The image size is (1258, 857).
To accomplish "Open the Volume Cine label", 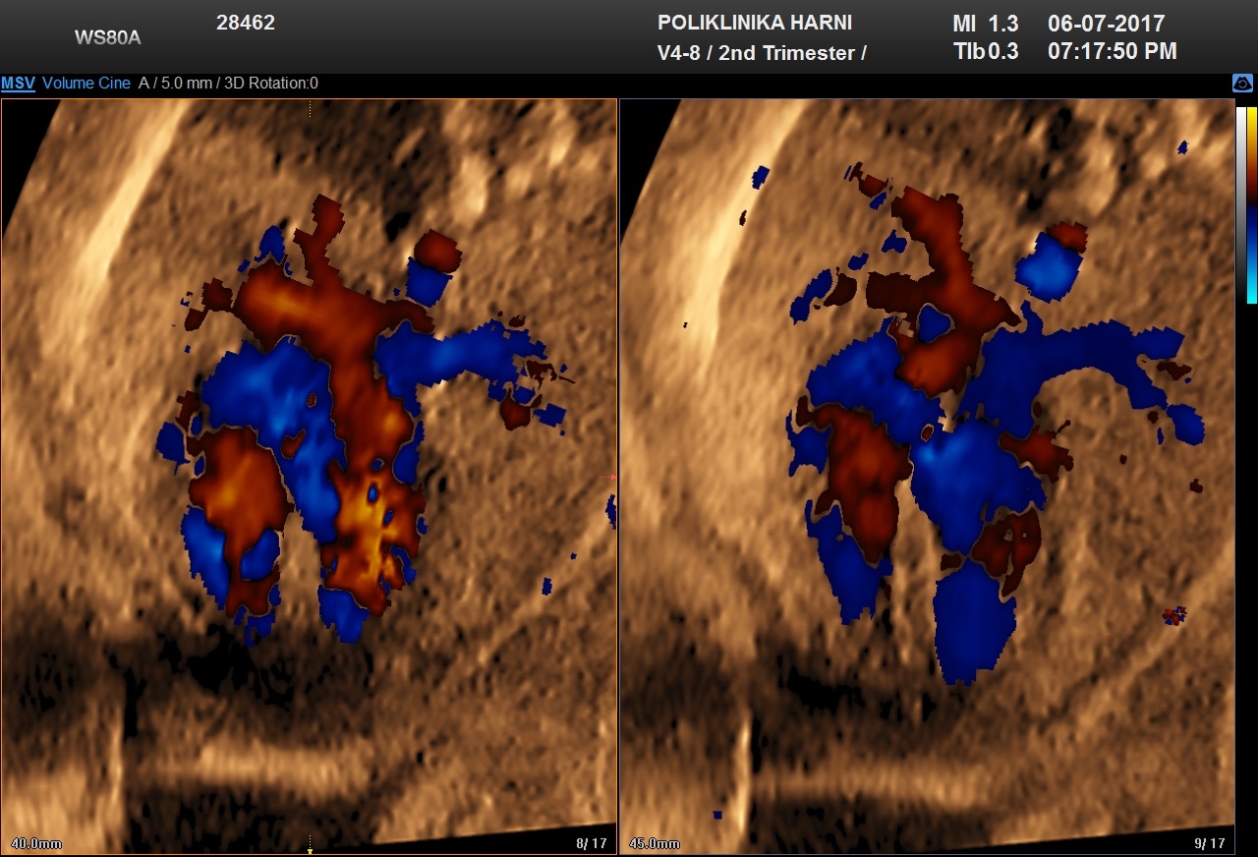I will click(x=86, y=84).
